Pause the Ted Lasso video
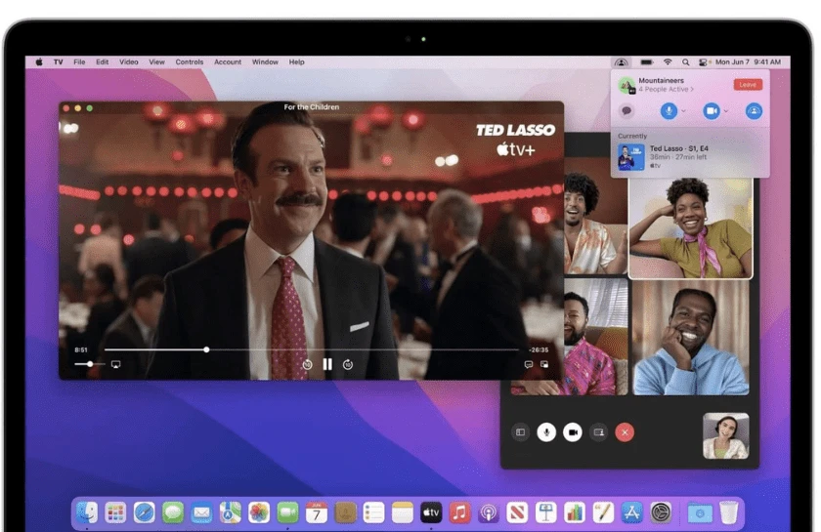 pyautogui.click(x=327, y=364)
